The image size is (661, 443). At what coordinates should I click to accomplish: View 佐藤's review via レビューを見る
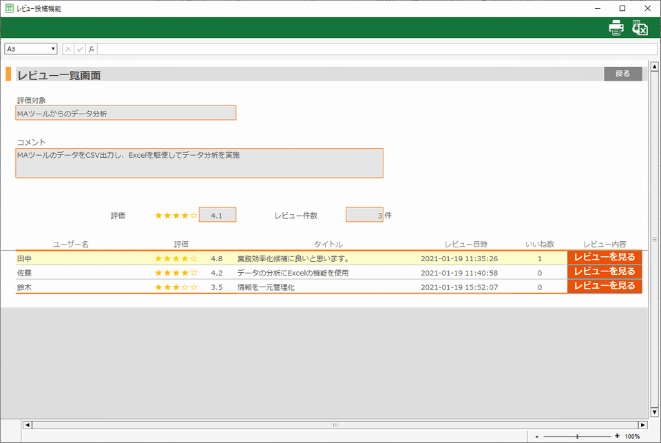pos(605,272)
